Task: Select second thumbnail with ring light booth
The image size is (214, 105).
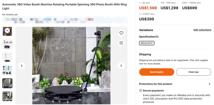Action: 7,44
